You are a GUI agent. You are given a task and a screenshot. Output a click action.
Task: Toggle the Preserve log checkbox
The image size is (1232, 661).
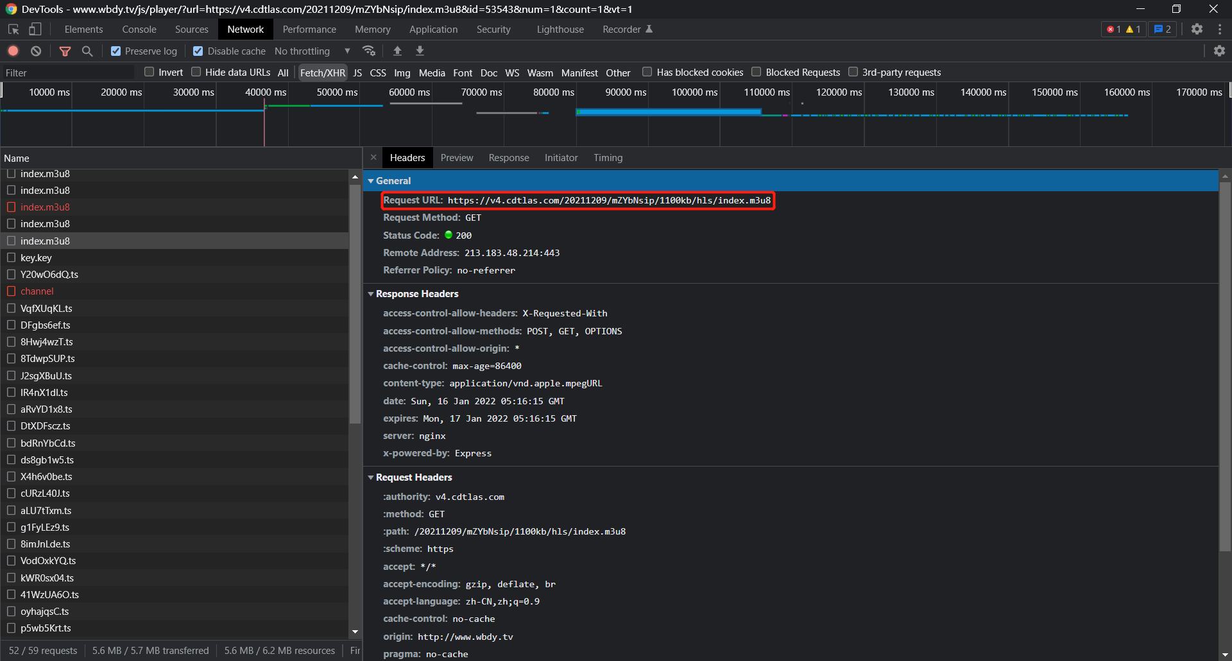tap(116, 51)
